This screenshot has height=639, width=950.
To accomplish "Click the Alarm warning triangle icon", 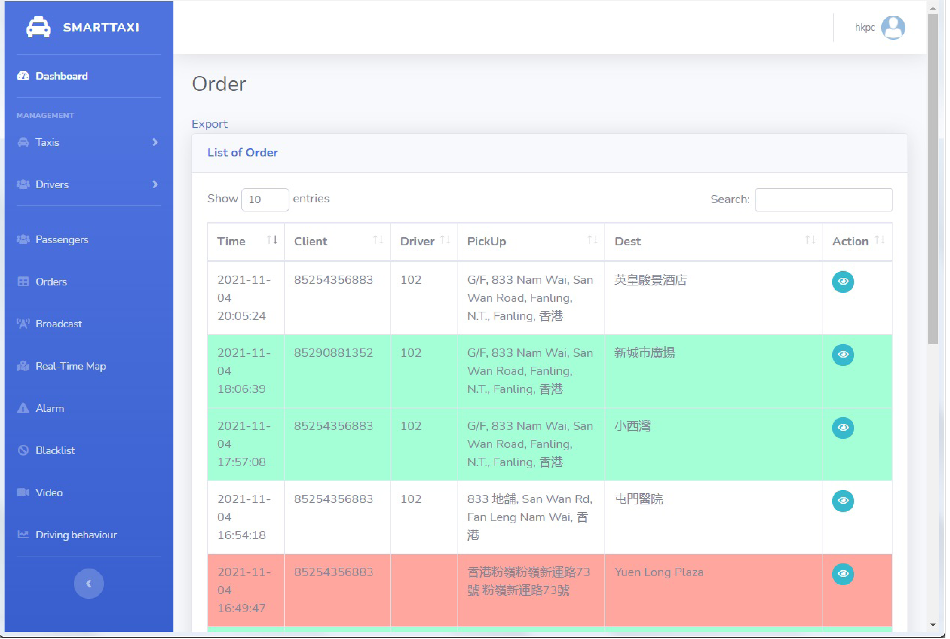I will (23, 408).
